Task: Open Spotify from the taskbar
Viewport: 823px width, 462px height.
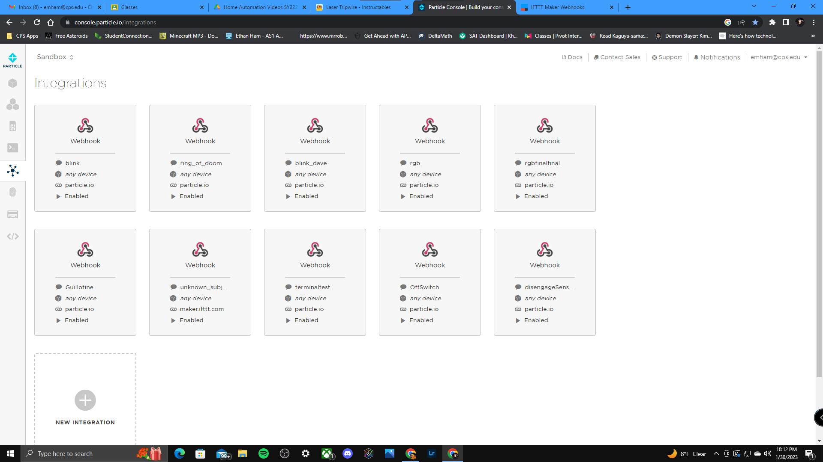Action: coord(263,453)
